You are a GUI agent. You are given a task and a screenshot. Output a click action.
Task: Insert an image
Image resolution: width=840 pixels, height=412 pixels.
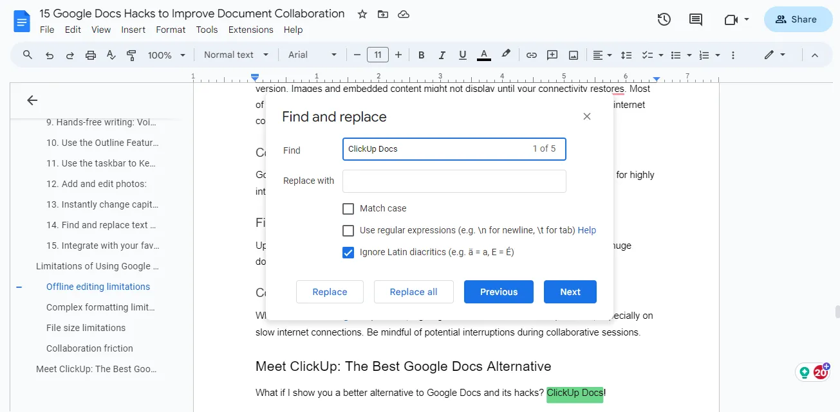click(x=573, y=55)
